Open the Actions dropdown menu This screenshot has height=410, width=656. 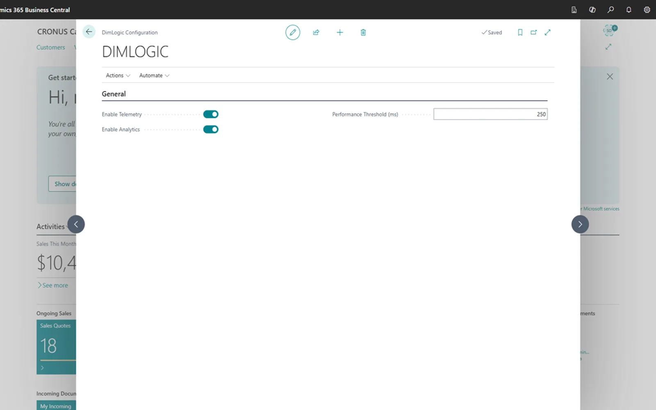[x=118, y=75]
